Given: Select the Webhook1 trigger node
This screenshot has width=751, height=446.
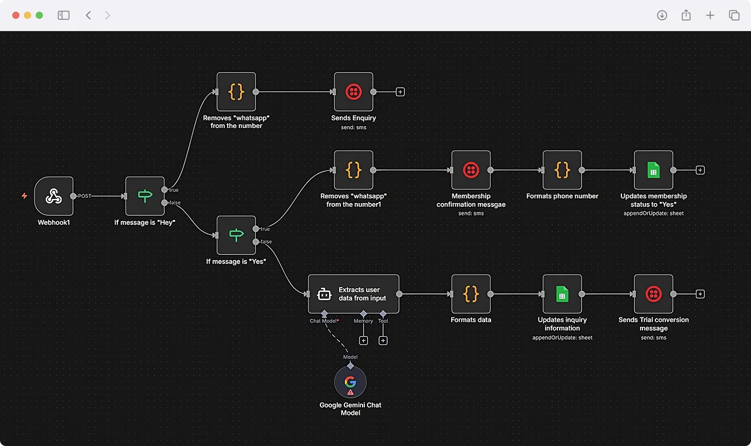Looking at the screenshot, I should tap(54, 196).
